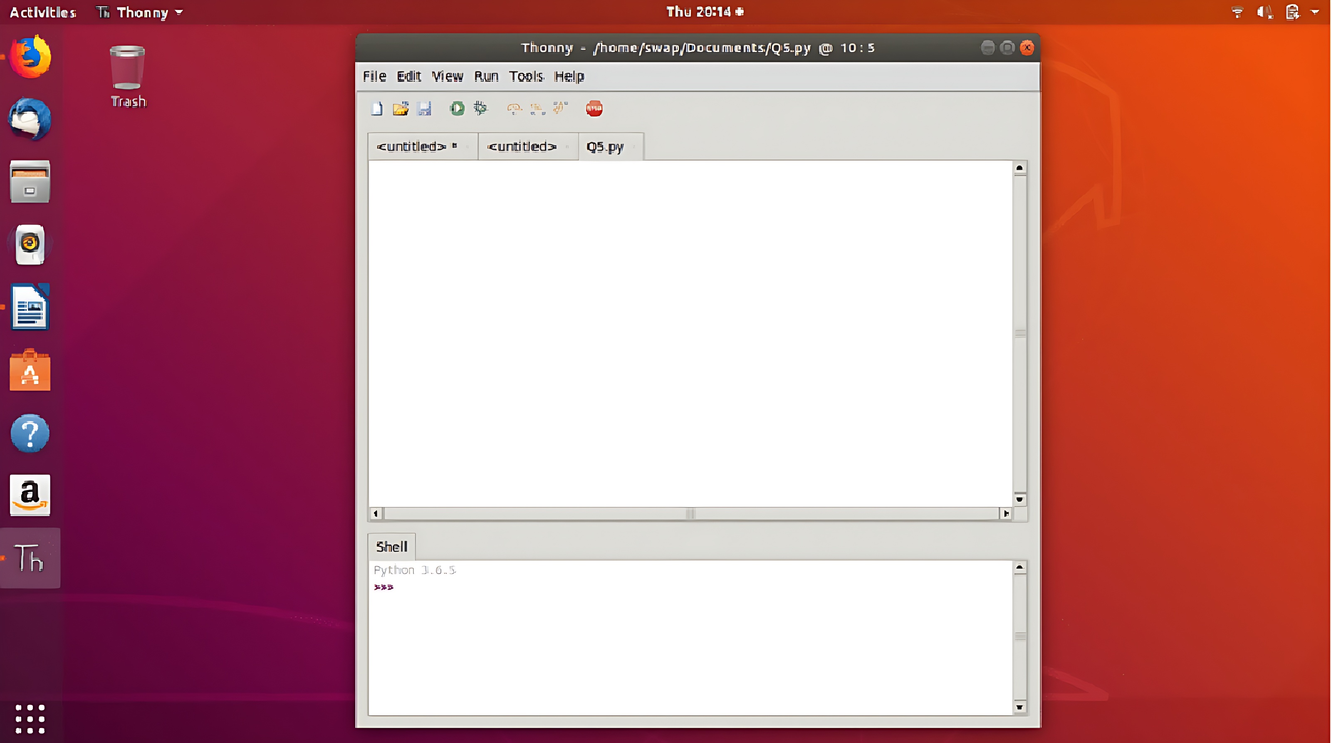The width and height of the screenshot is (1331, 743).
Task: Click the Debug bug icon in toolbar
Action: (x=480, y=109)
